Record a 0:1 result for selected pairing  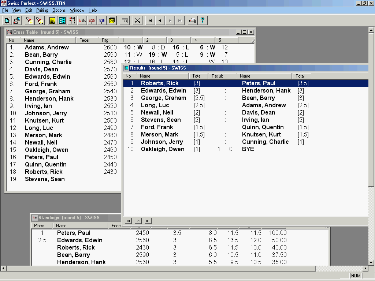tap(148, 221)
